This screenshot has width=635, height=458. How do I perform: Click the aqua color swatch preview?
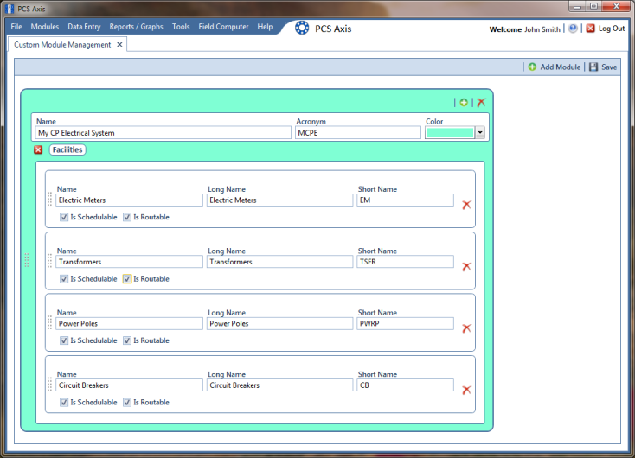pyautogui.click(x=450, y=133)
